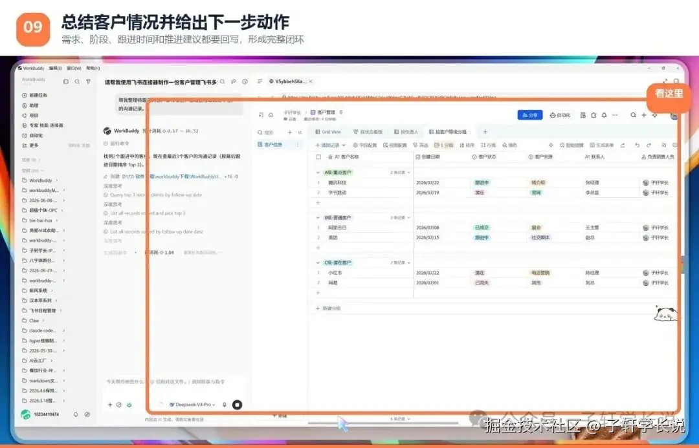Open the 助理 assistant entry
Screen dimensions: 699x448
(30, 105)
